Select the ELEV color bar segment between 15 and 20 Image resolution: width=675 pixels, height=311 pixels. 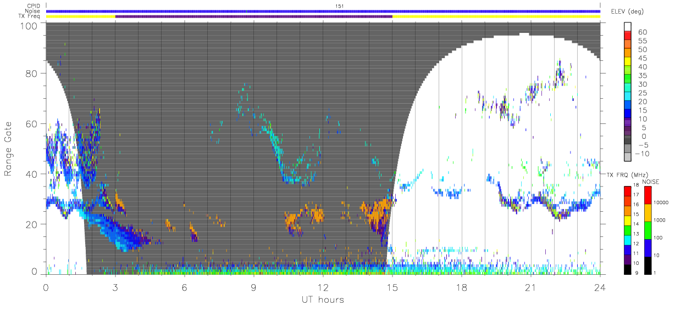[628, 106]
